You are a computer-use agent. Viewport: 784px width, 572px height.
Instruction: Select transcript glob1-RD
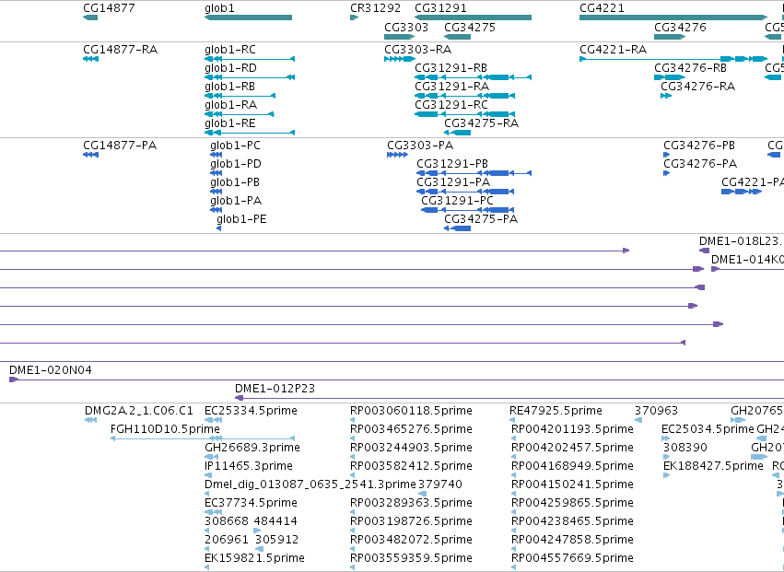[x=250, y=77]
